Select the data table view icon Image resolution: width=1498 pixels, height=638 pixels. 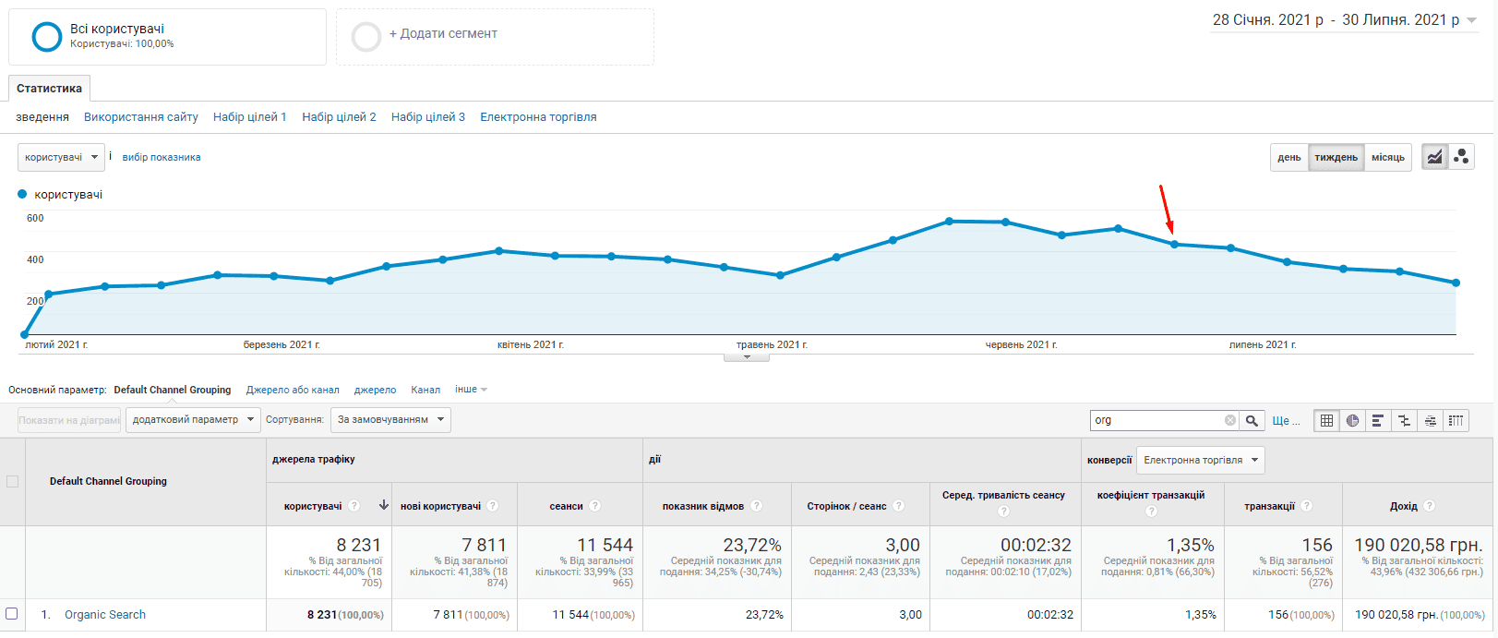point(1326,420)
